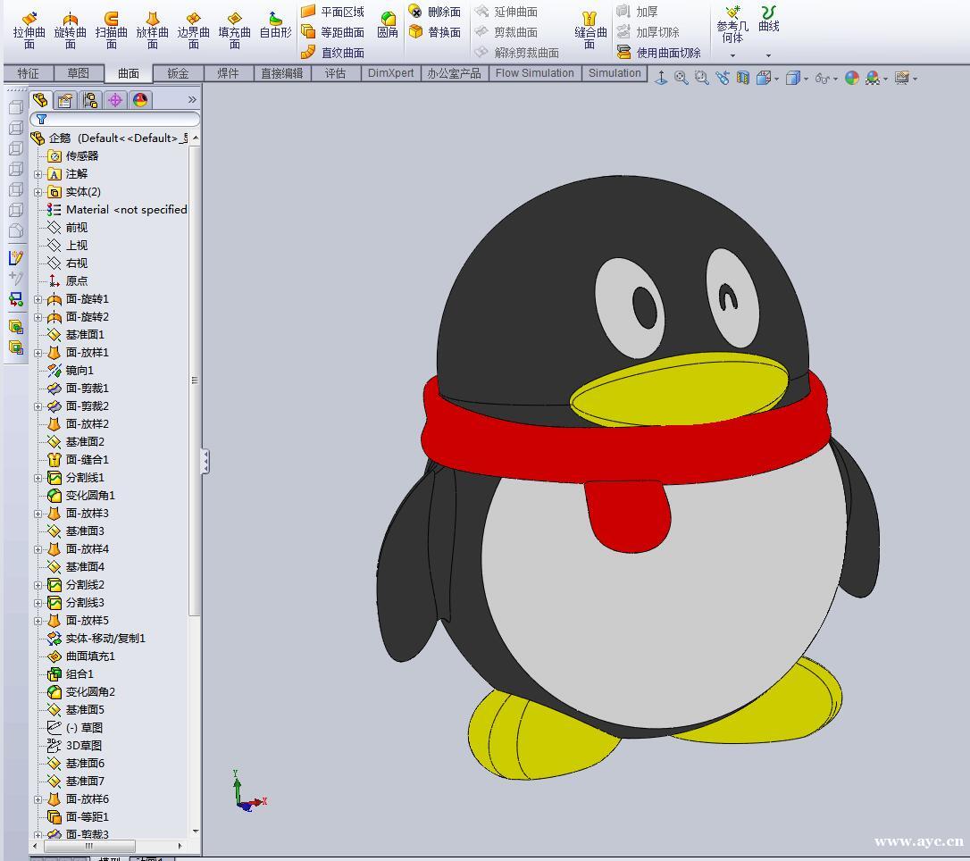Expand the 面-旋转1 feature node

click(x=38, y=299)
